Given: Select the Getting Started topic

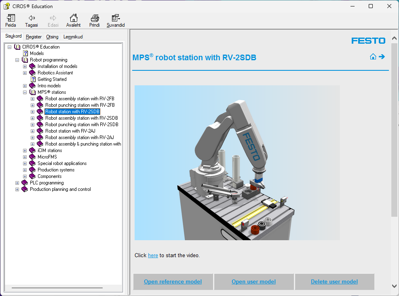Looking at the screenshot, I should pos(52,79).
